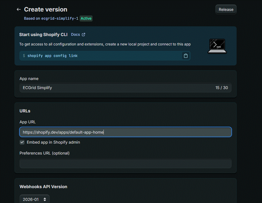262x203 pixels.
Task: Click the Start using Shopify CLI heading
Action: pyautogui.click(x=43, y=34)
